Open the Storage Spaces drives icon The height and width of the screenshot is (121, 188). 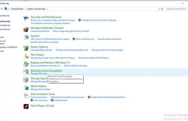coord(26,80)
